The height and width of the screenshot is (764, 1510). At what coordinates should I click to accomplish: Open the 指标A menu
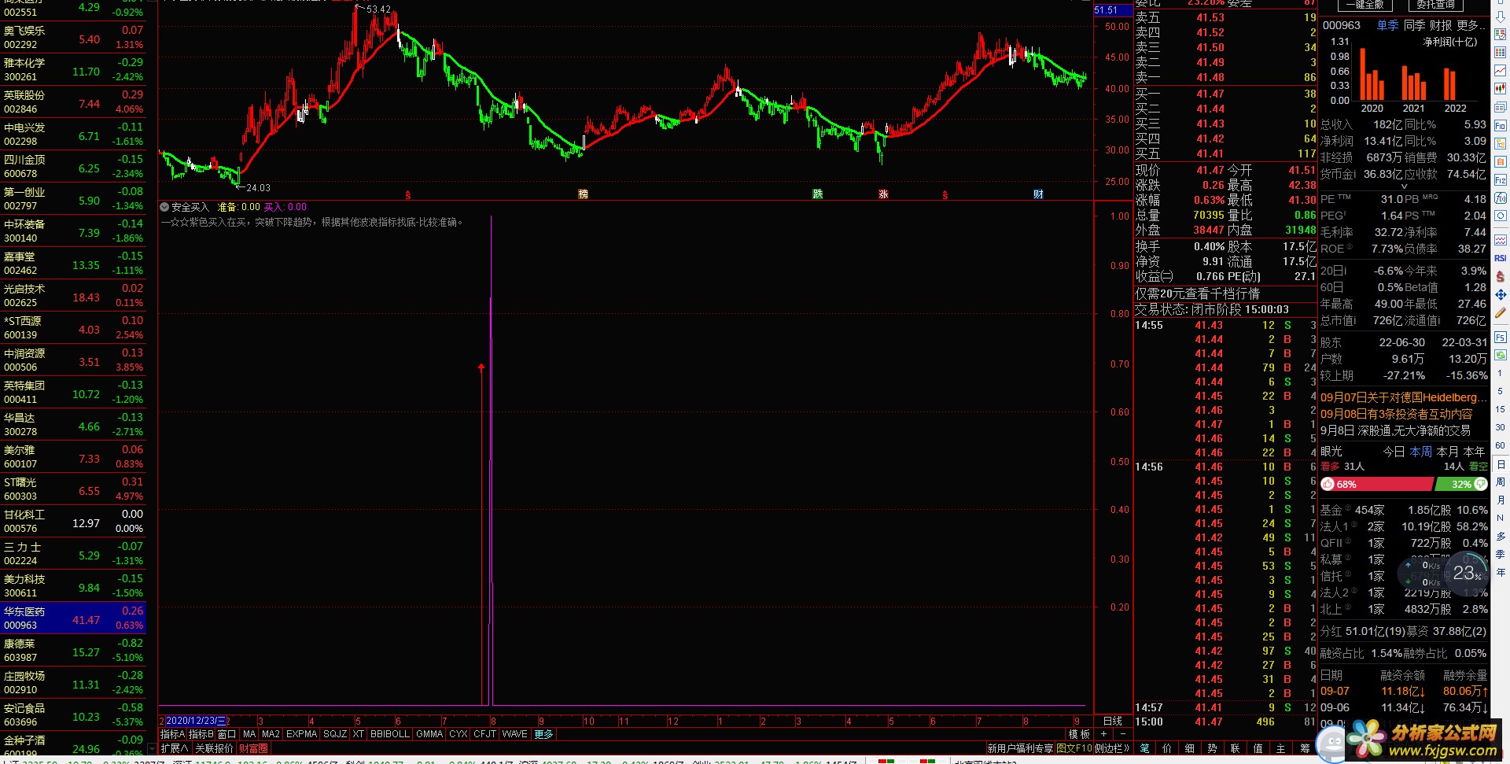pyautogui.click(x=172, y=734)
